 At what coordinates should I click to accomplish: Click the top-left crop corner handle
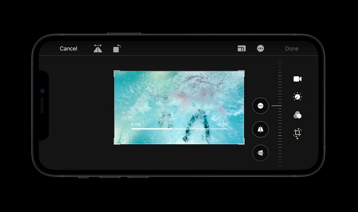[x=115, y=71]
